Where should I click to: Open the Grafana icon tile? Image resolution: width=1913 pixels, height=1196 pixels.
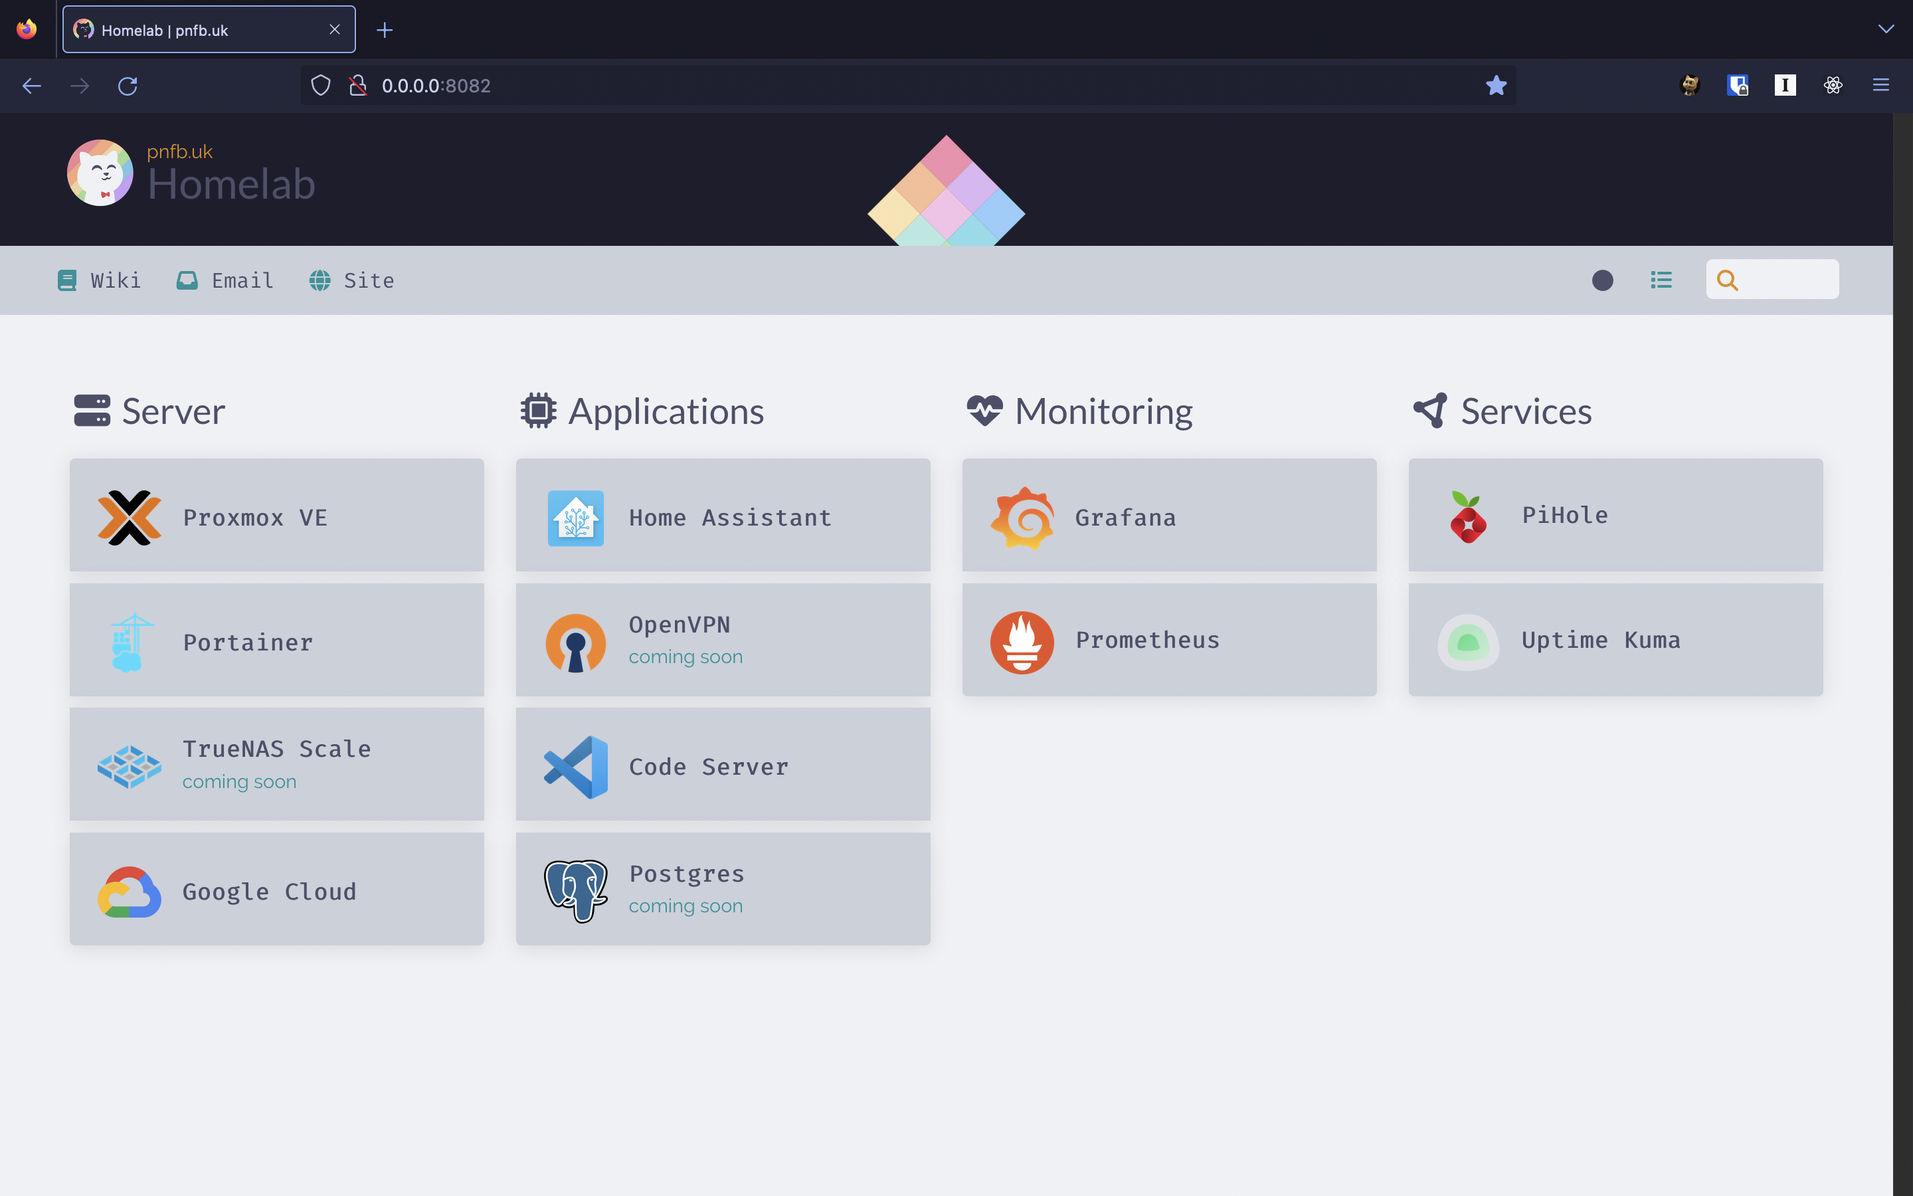[1022, 518]
